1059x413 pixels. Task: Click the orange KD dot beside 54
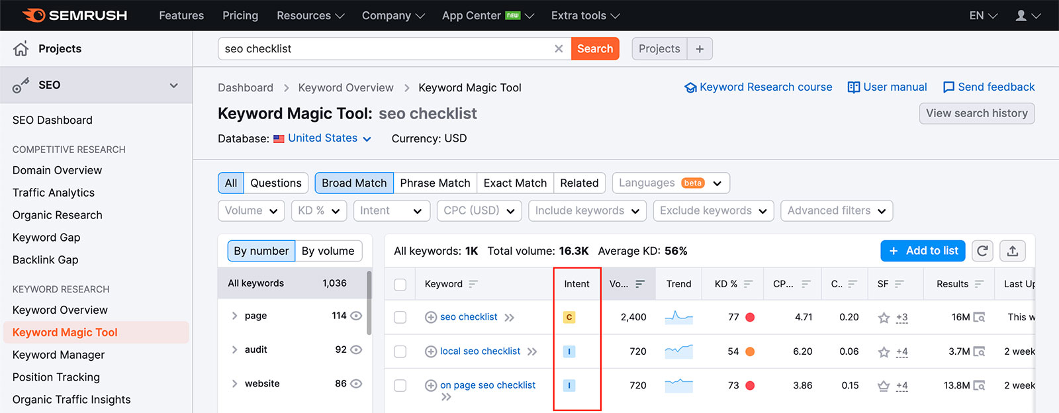[750, 351]
